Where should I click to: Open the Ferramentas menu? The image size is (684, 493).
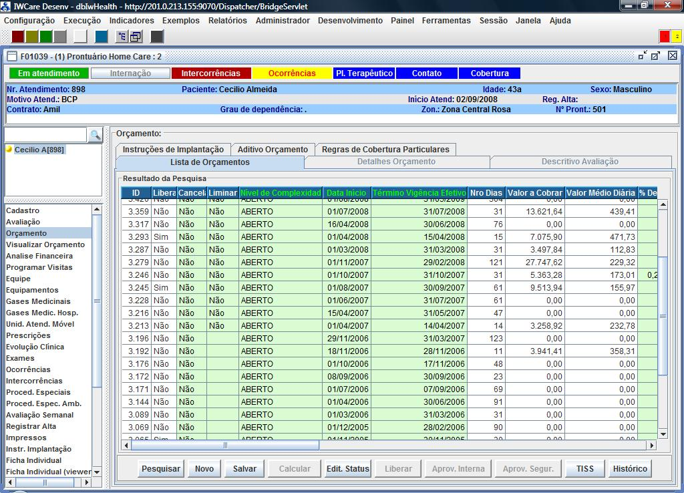click(446, 21)
